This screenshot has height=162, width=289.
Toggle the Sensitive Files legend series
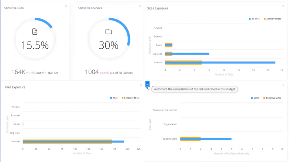(x=130, y=98)
